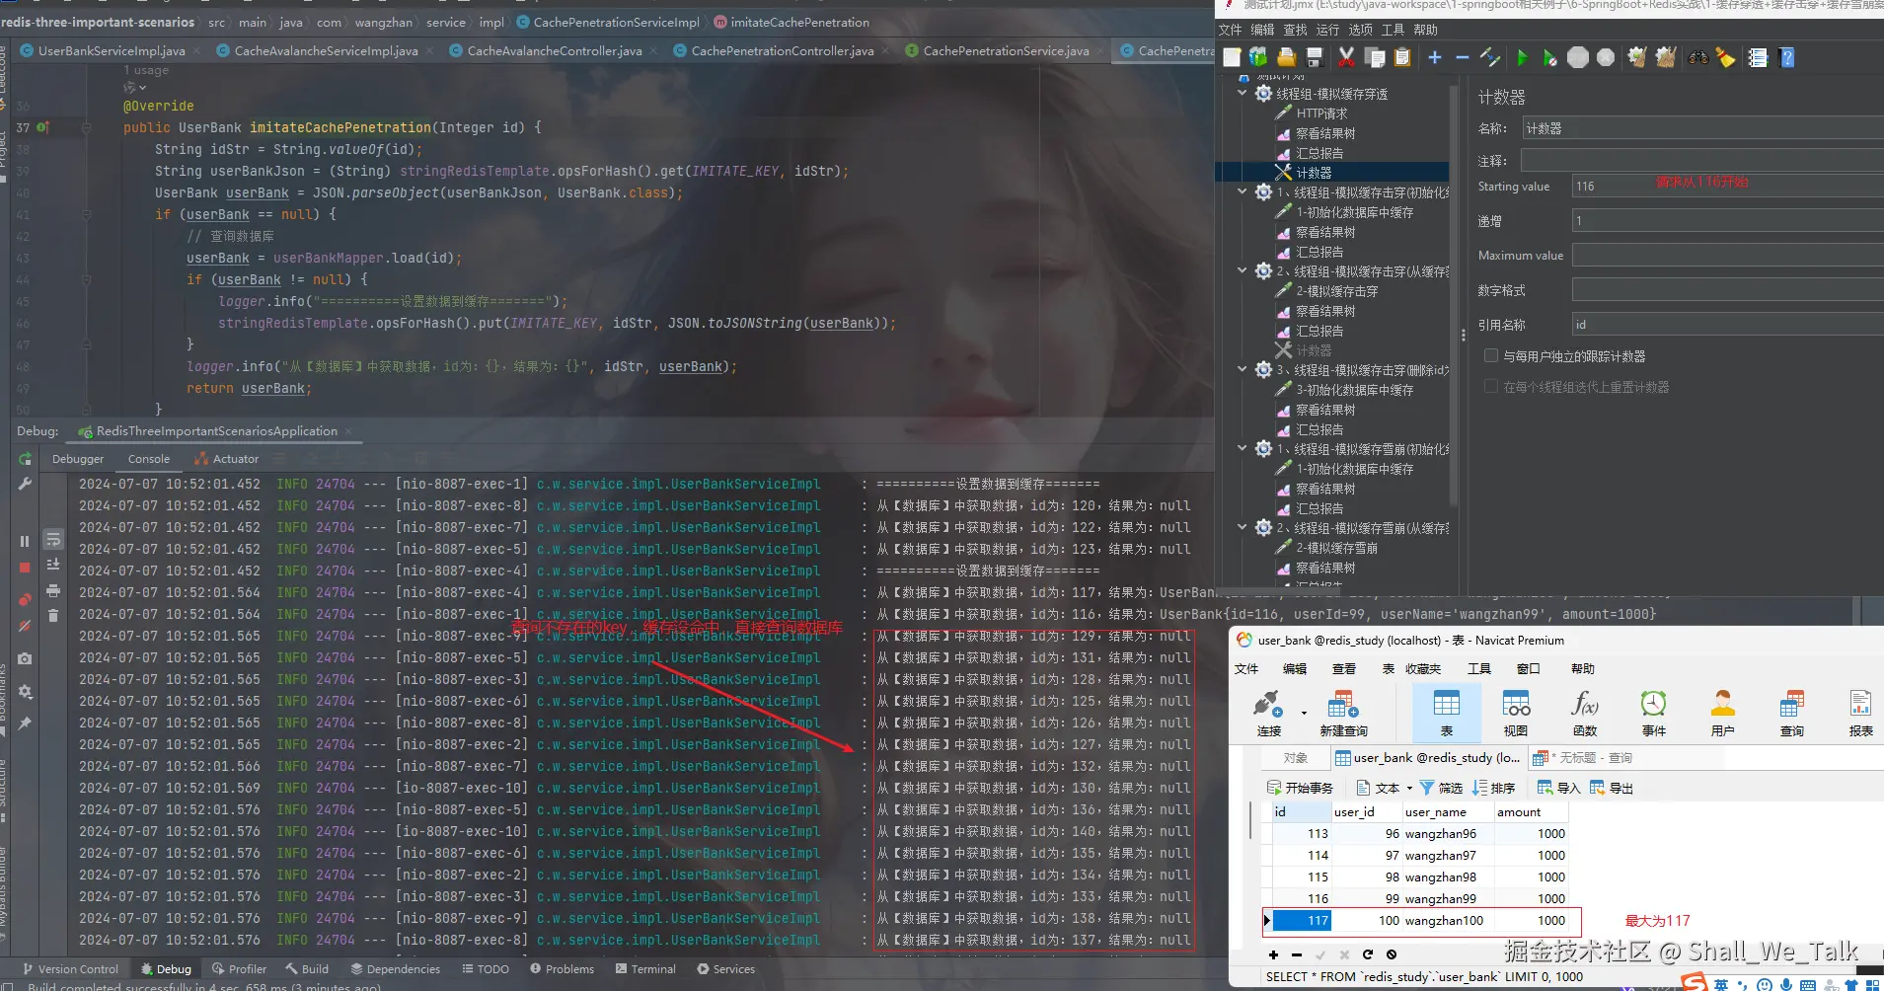Switch to the Console tab in Debug

pos(149,458)
